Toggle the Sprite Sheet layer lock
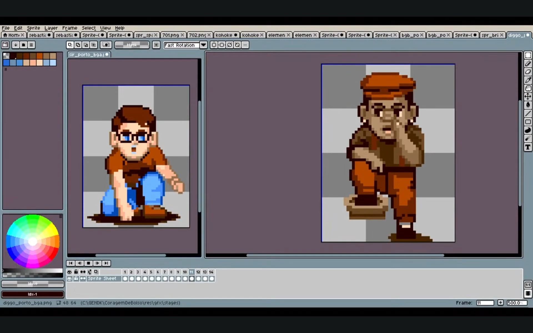 76,279
